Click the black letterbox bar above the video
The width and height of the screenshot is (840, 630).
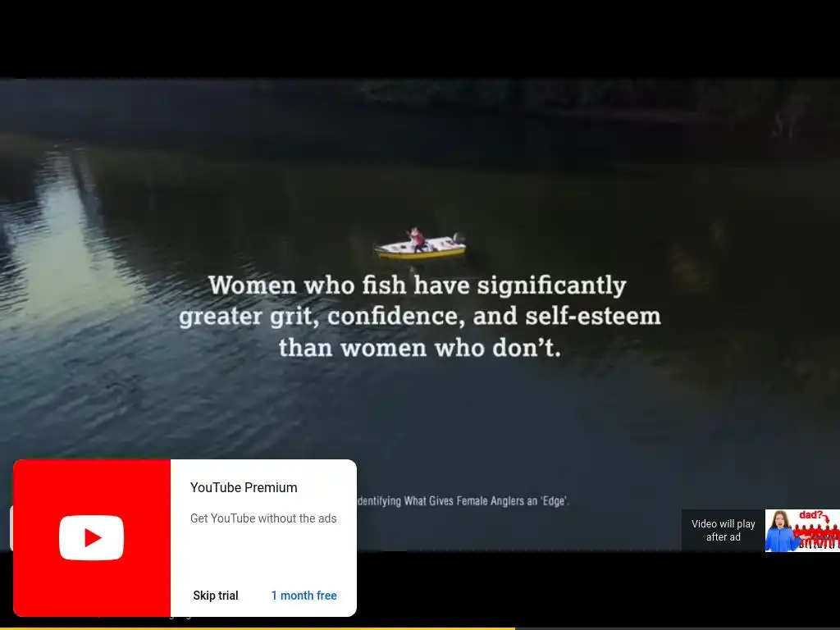420,39
